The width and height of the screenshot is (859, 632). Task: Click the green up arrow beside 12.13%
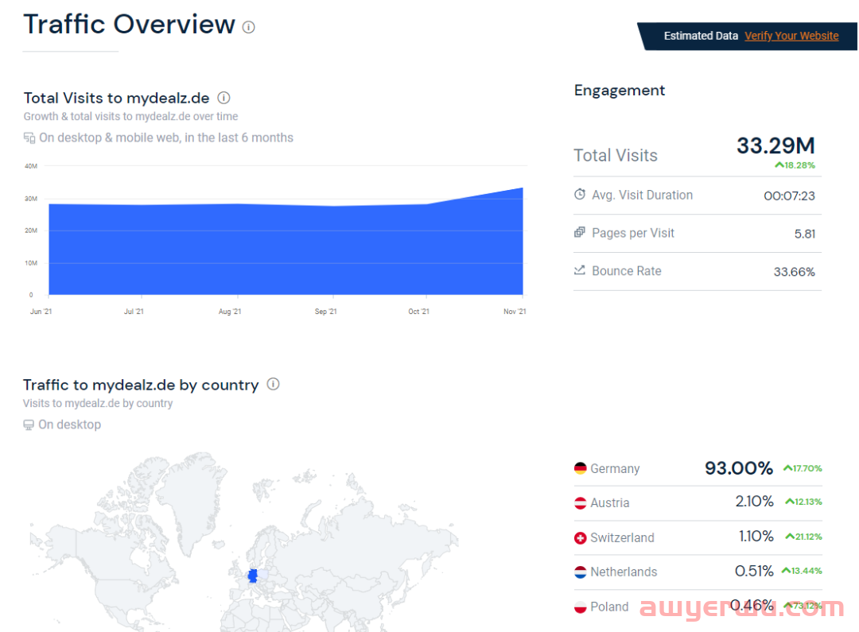pos(790,502)
